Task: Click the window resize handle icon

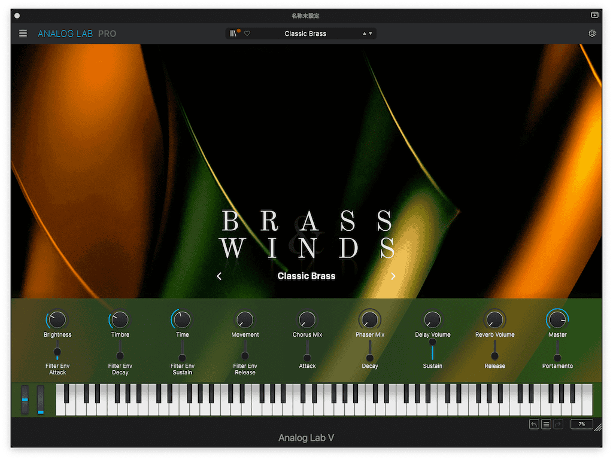Action: pyautogui.click(x=598, y=428)
